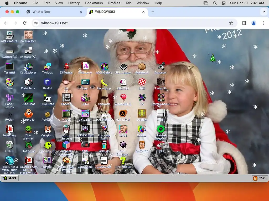This screenshot has width=269, height=201.
Task: Open the Glitch GRLZ lips icon
Action: point(123,98)
